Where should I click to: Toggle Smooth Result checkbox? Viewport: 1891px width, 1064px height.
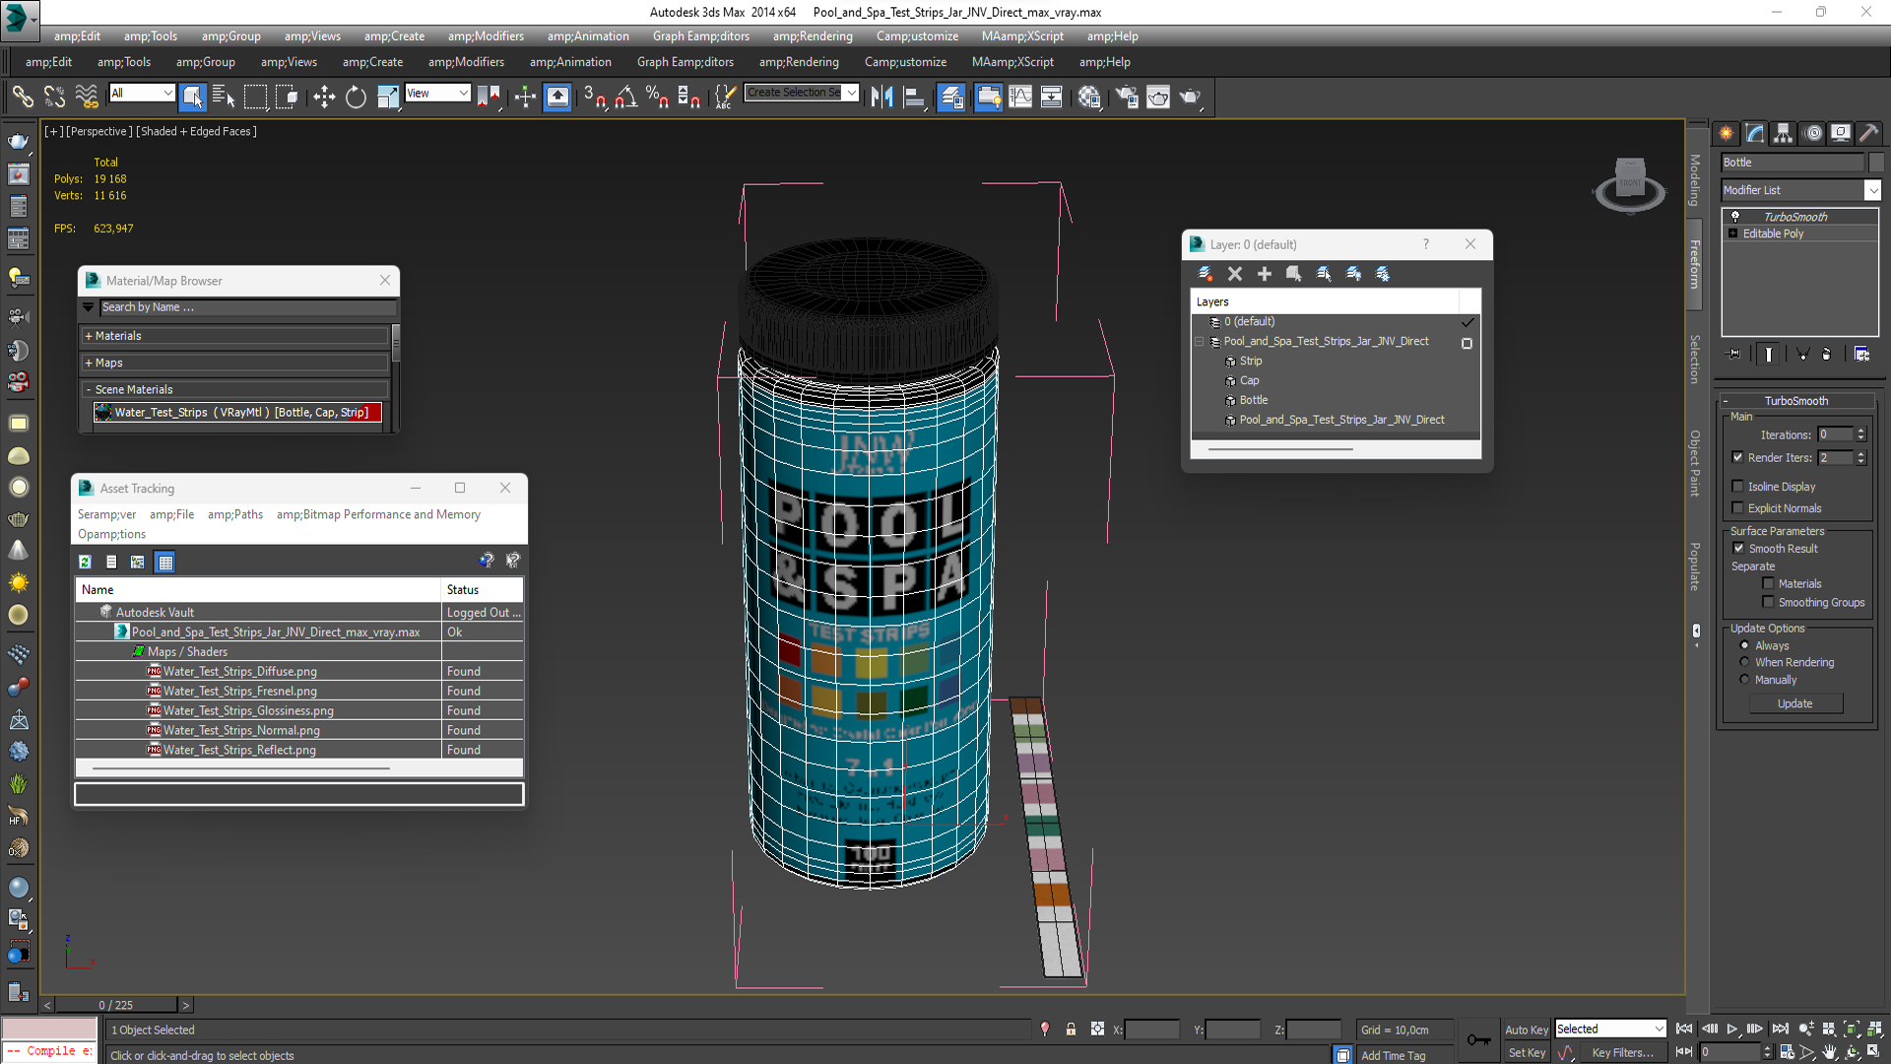[x=1738, y=548]
